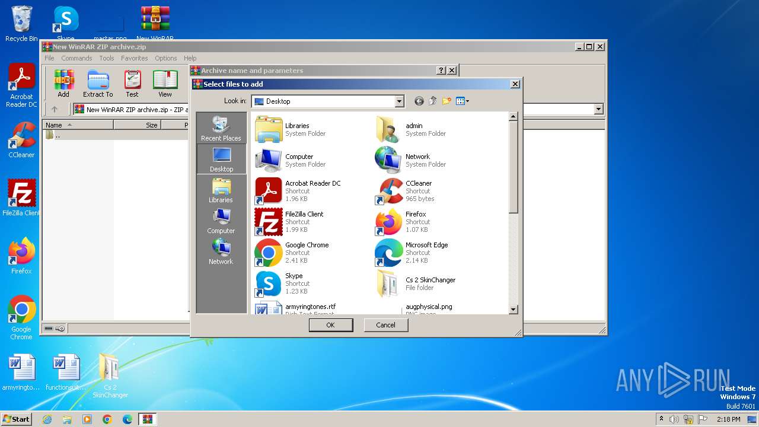Open Internet Explorer from taskbar
Screen dimensions: 759x427
pyautogui.click(x=47, y=419)
